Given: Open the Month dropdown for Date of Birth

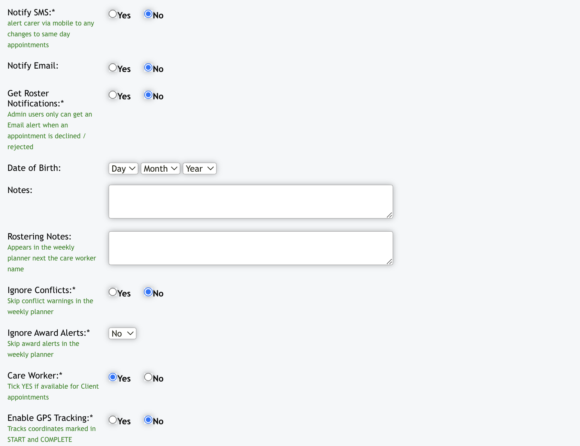Looking at the screenshot, I should click(160, 169).
